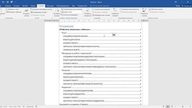Click Предметный указатель
The width and height of the screenshot is (192, 108).
(x=129, y=9)
